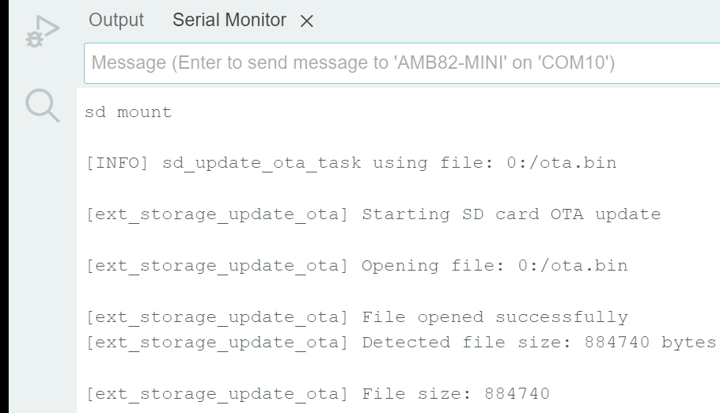Click the "sd mount" log line
This screenshot has width=720, height=413.
[x=128, y=112]
